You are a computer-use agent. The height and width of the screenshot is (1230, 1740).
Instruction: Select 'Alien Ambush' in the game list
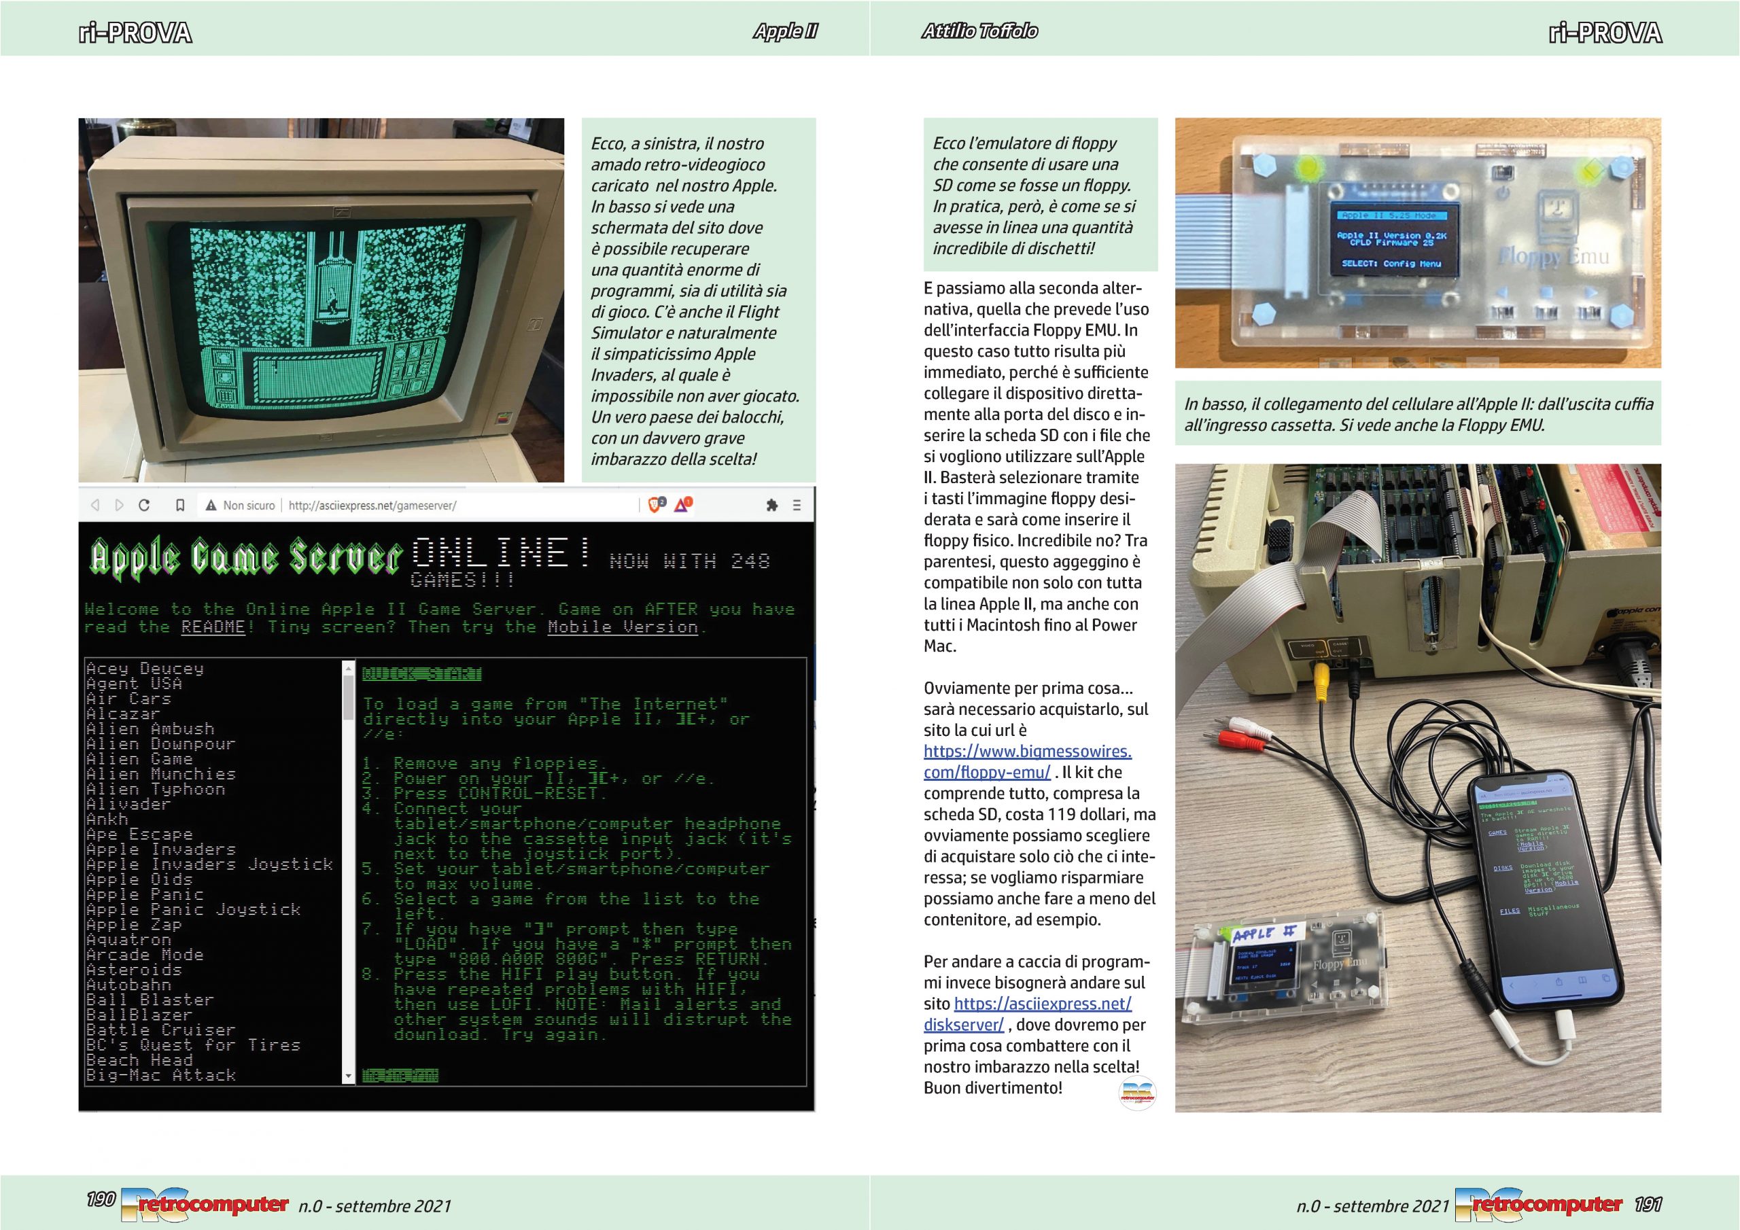[150, 729]
